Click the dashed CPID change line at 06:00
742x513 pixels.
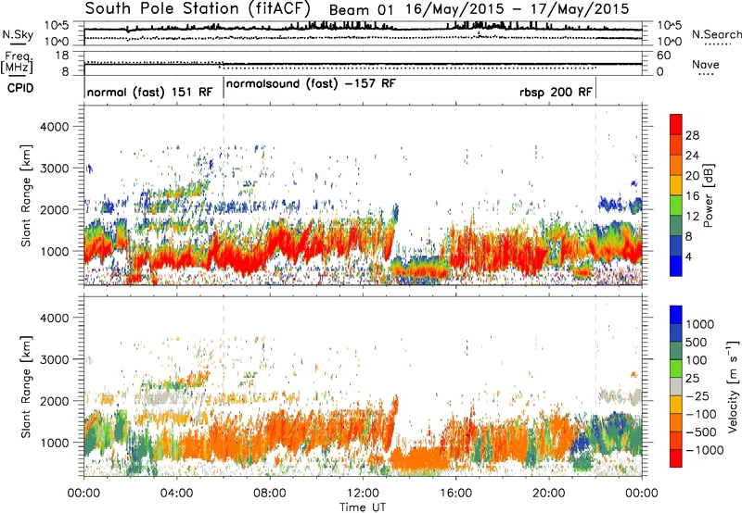point(224,195)
